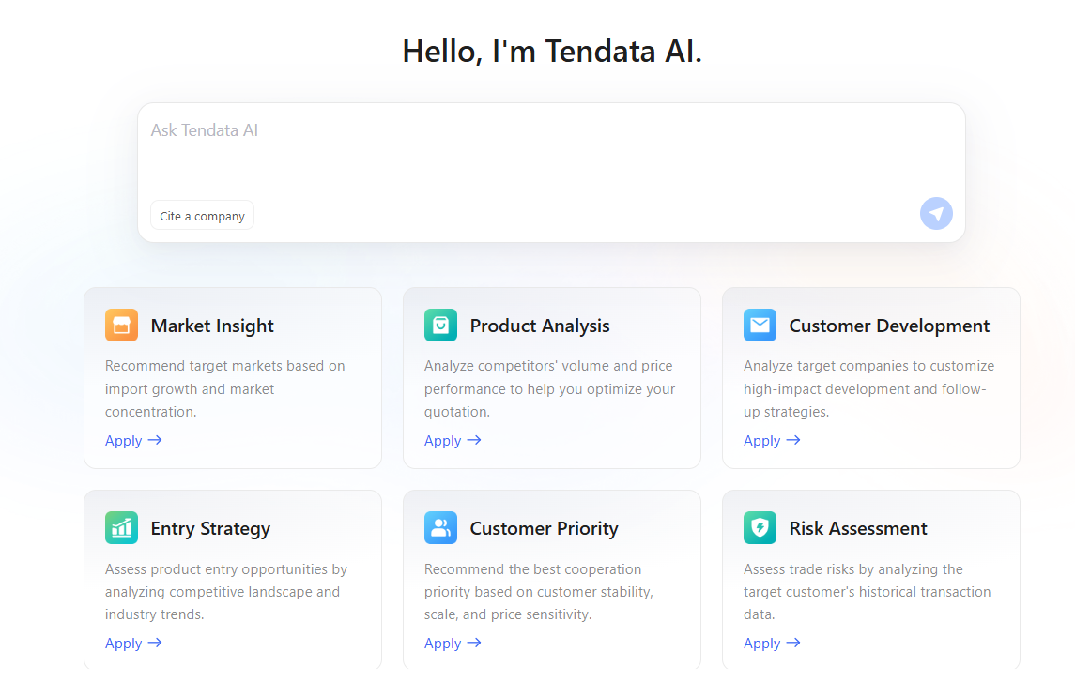This screenshot has width=1075, height=682.
Task: Click the teal Product Analysis shopping bag icon
Action: 441,326
